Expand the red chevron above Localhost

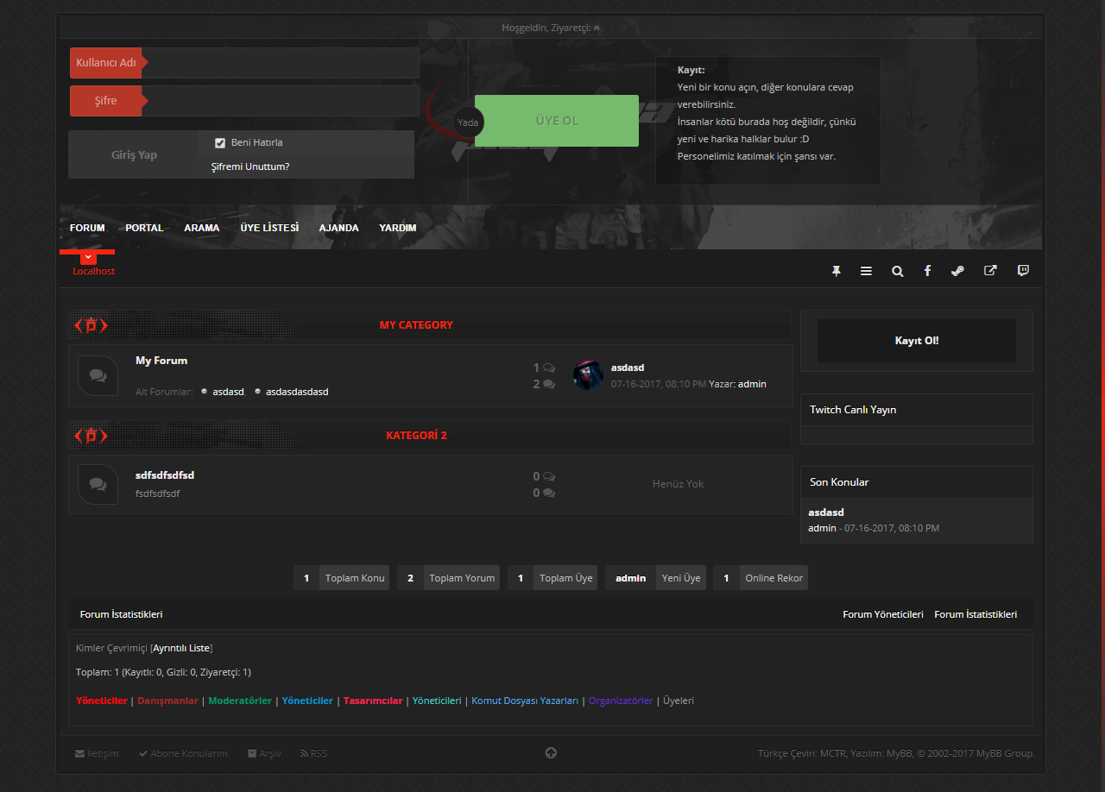tap(87, 257)
